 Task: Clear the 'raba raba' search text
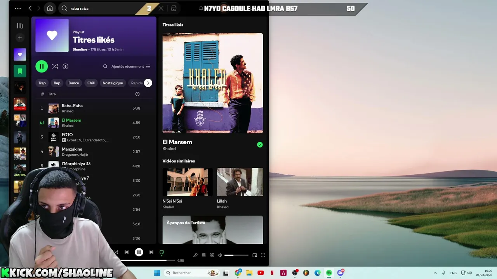161,8
